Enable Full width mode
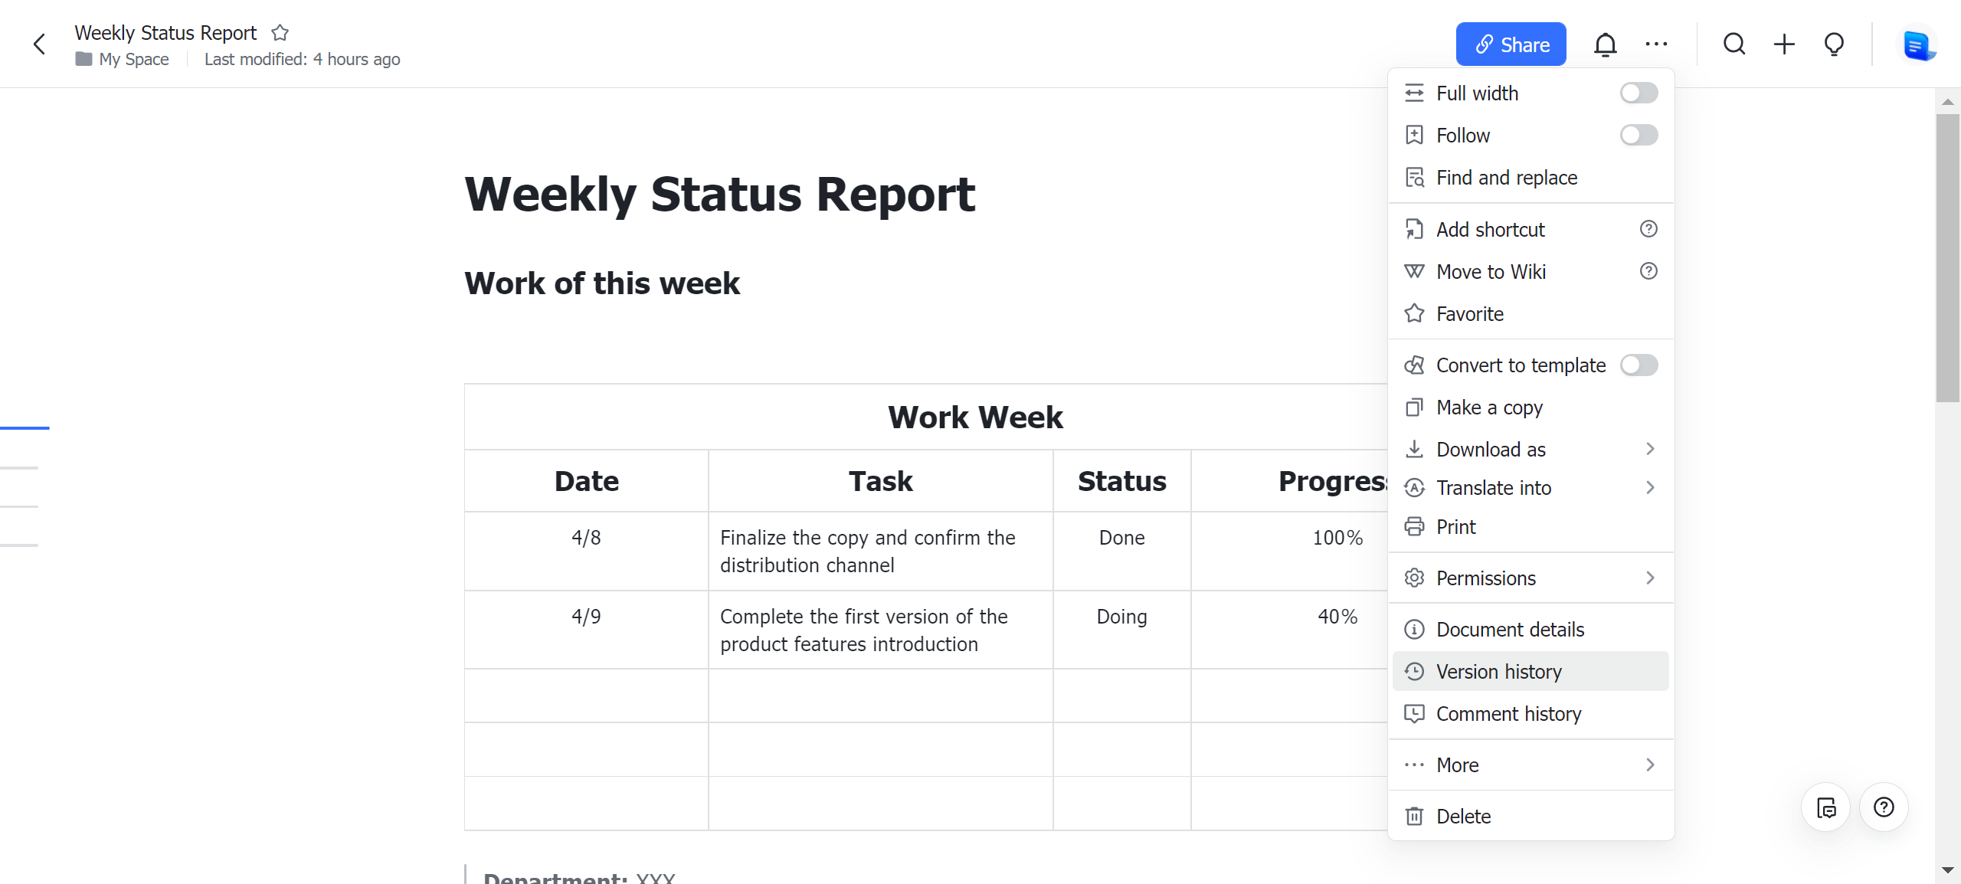This screenshot has height=884, width=1961. click(x=1639, y=93)
